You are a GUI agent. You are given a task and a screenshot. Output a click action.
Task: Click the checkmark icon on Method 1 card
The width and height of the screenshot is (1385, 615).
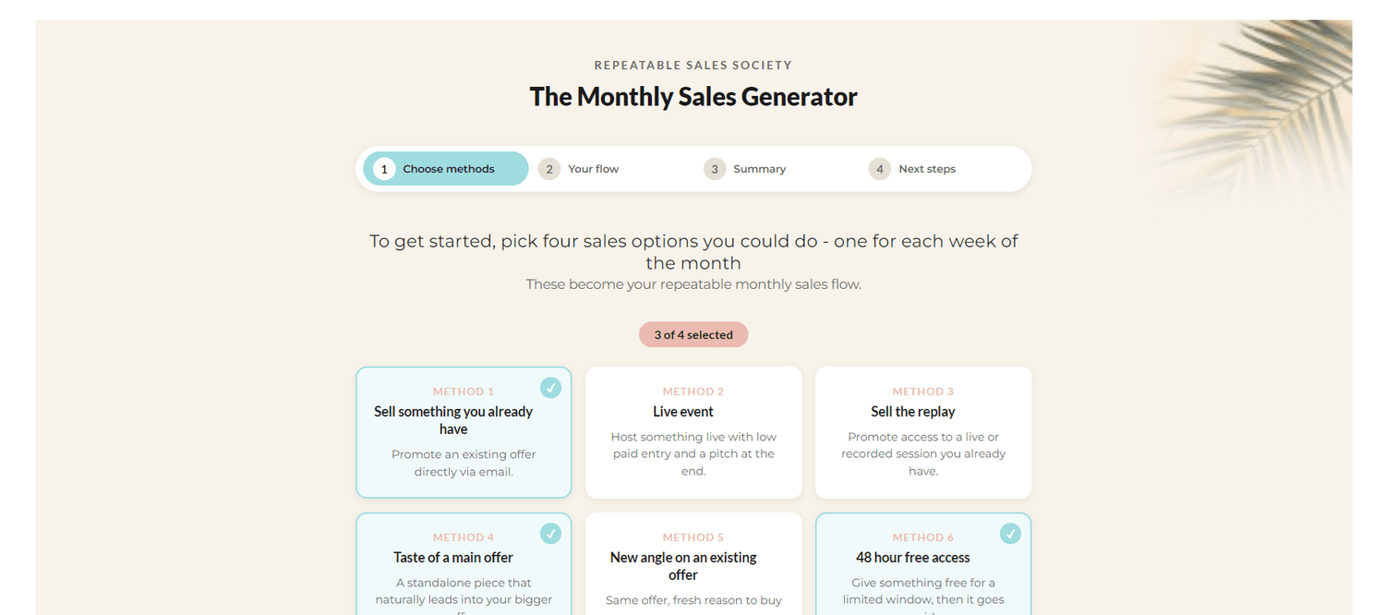pyautogui.click(x=550, y=388)
